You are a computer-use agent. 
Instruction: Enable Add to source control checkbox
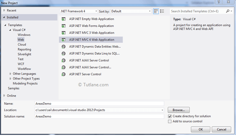tap(170, 121)
